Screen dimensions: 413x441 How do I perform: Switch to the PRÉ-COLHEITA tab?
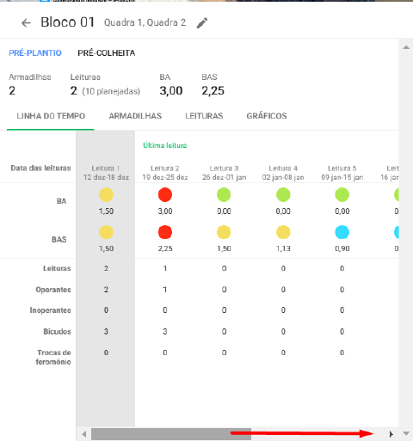(x=107, y=53)
